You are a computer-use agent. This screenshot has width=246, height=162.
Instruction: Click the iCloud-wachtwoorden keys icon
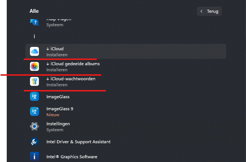pos(34,81)
